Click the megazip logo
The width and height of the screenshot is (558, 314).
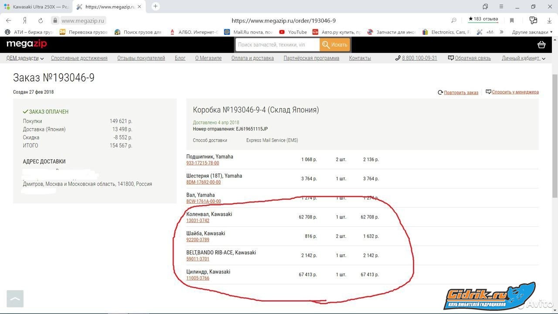click(26, 44)
